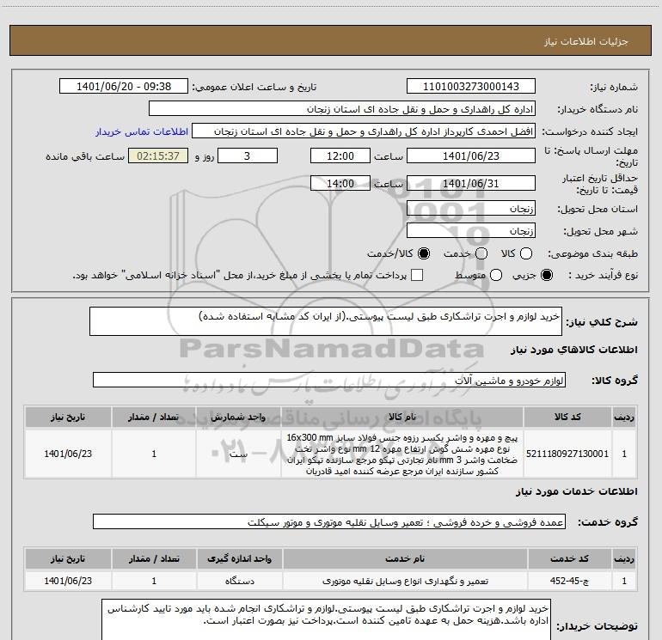This screenshot has height=640, width=662.
Task: Choose متوسط purchase process option
Action: (496, 275)
